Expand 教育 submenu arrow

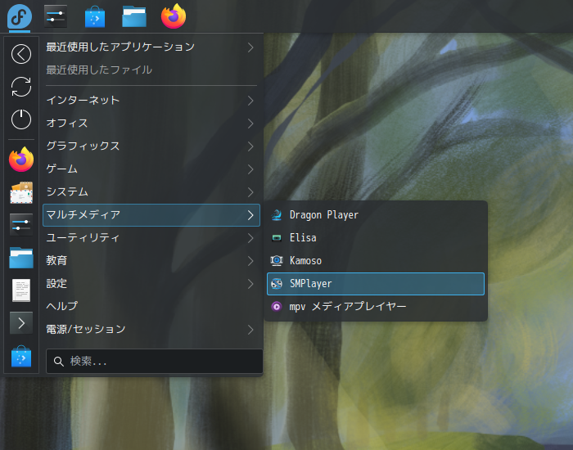tap(250, 261)
